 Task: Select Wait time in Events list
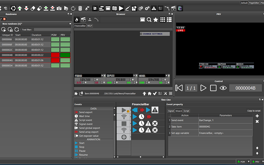coord(84,116)
